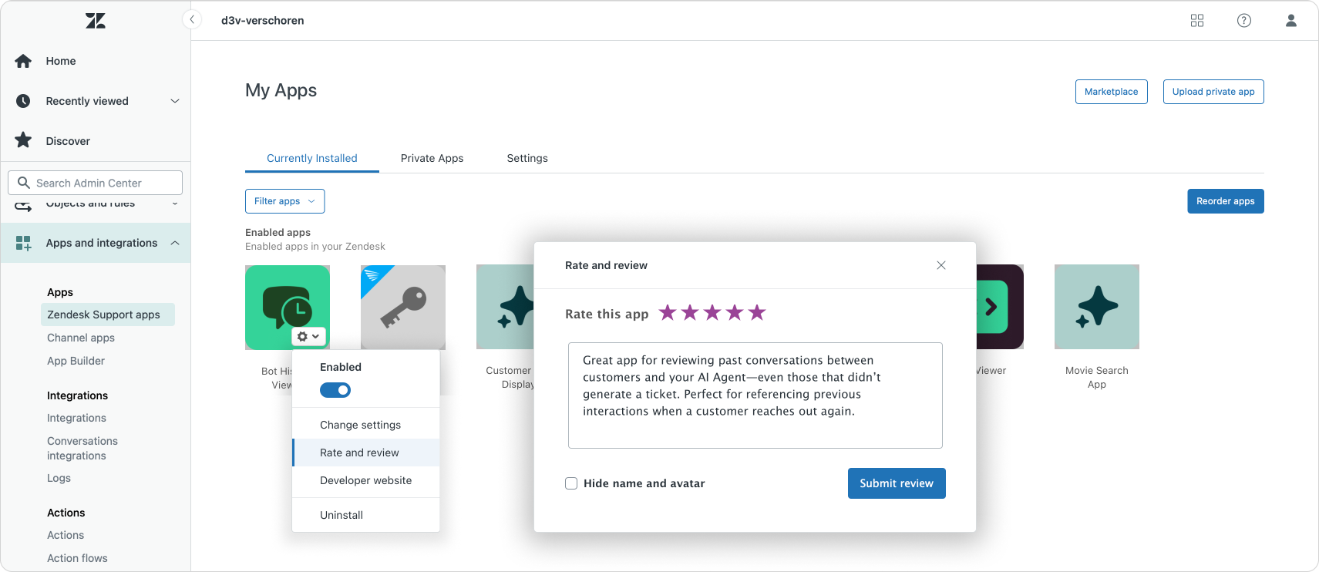1319x572 pixels.
Task: Click the d3v-verschoren account name
Action: tap(263, 21)
